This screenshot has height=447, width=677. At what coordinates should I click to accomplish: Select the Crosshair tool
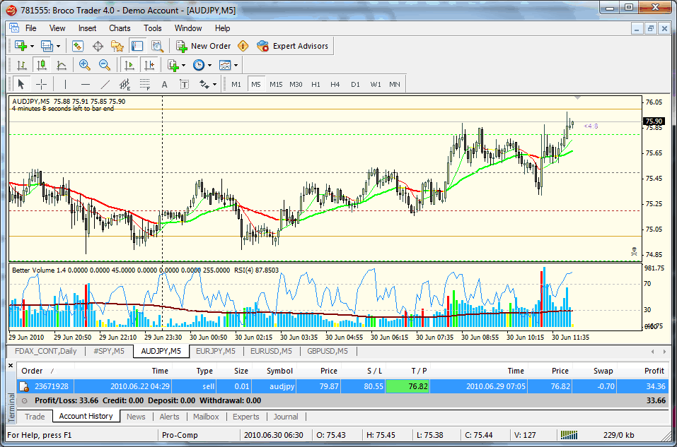pyautogui.click(x=41, y=84)
